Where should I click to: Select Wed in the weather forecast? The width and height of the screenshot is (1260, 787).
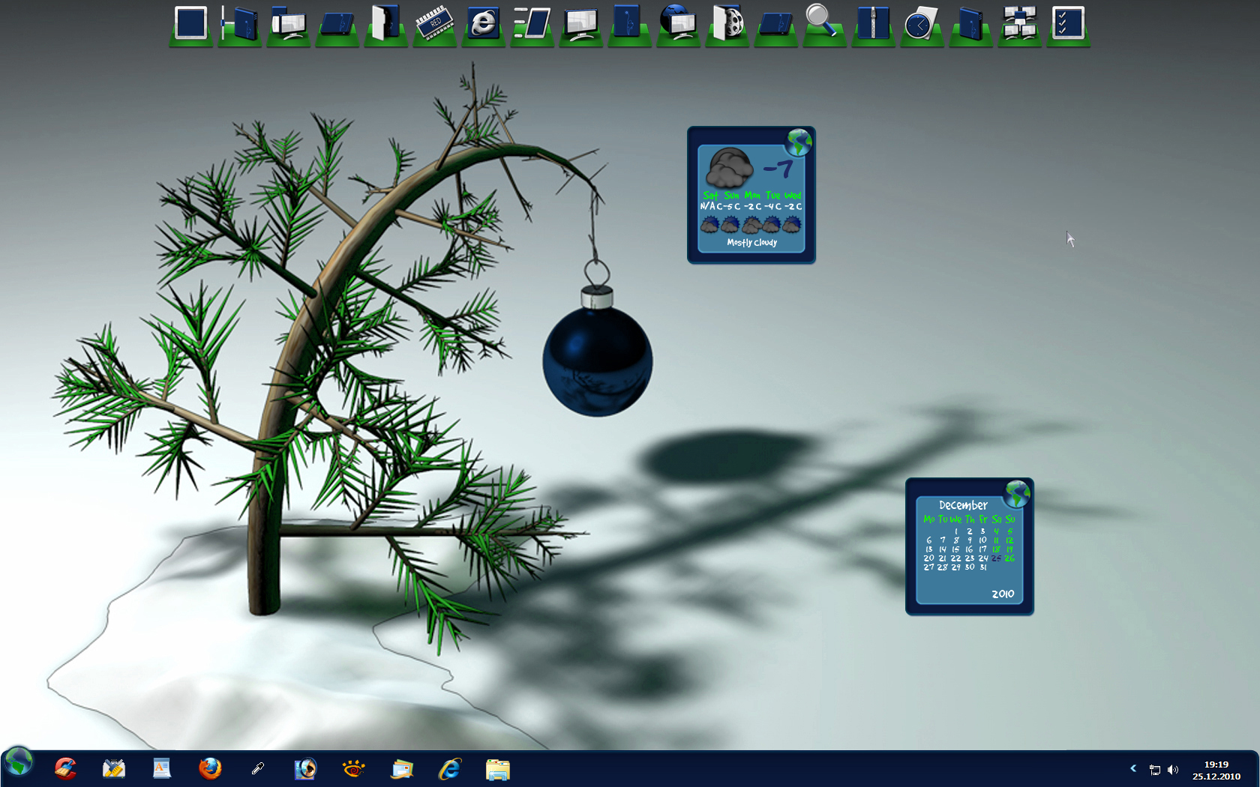click(793, 196)
